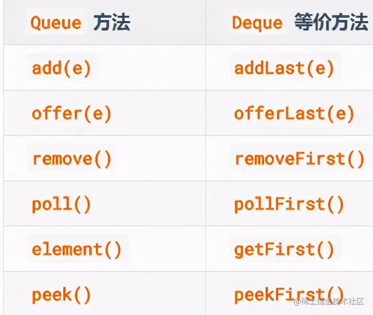Click the peekFirst() method entry
This screenshot has height=315, width=373.
(x=289, y=294)
